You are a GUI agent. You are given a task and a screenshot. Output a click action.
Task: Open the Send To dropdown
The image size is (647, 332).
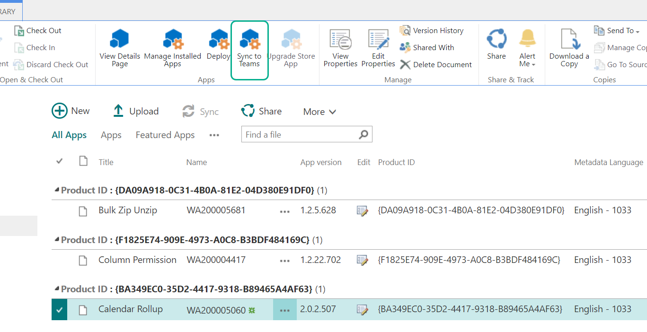(617, 31)
